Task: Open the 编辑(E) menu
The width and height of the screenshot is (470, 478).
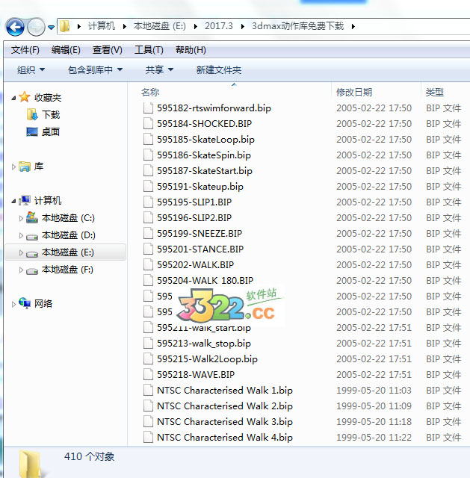Action: pyautogui.click(x=66, y=50)
